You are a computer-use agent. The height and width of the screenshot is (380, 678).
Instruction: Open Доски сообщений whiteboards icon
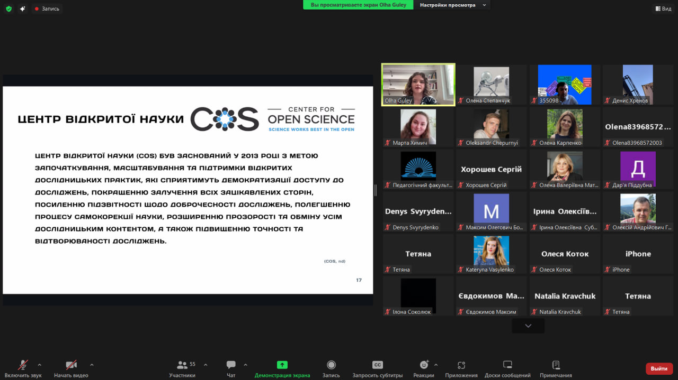(507, 365)
